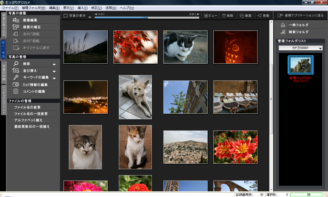Select the tabby cat face photo
The width and height of the screenshot is (328, 197).
[x=86, y=147]
